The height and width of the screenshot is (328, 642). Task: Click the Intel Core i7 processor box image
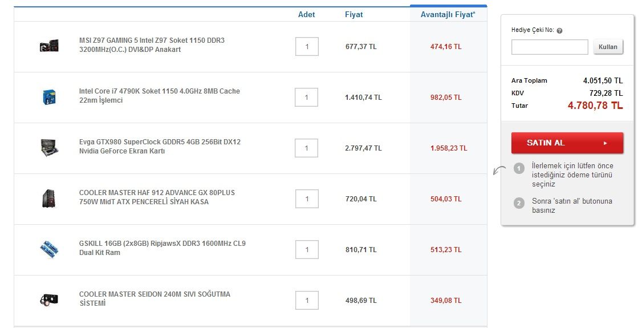[49, 96]
